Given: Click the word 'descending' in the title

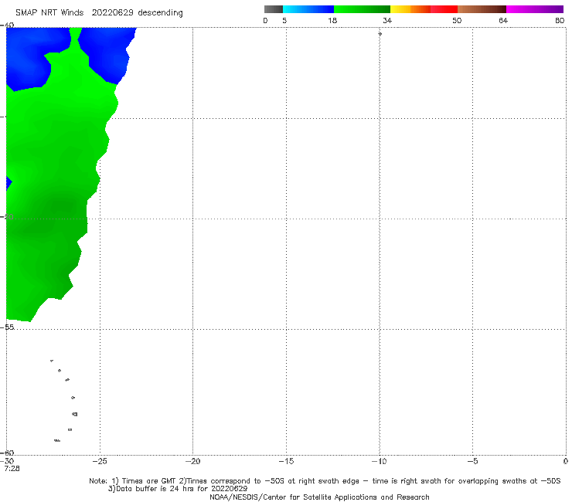Looking at the screenshot, I should [x=160, y=13].
